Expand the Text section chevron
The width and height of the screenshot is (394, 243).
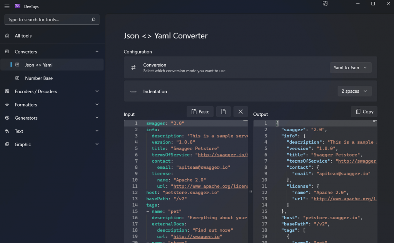pyautogui.click(x=97, y=131)
